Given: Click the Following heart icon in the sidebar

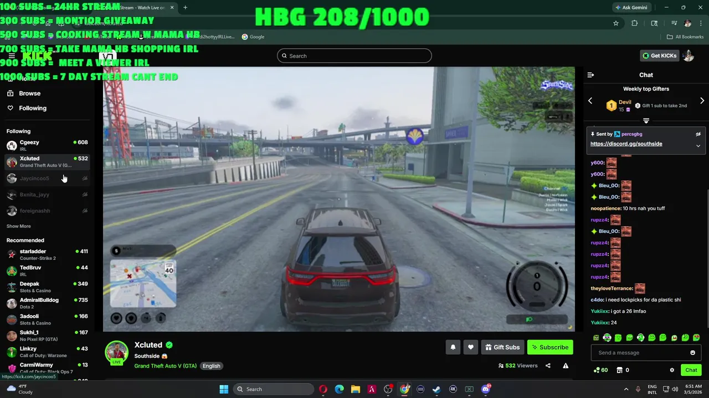Looking at the screenshot, I should coord(10,108).
